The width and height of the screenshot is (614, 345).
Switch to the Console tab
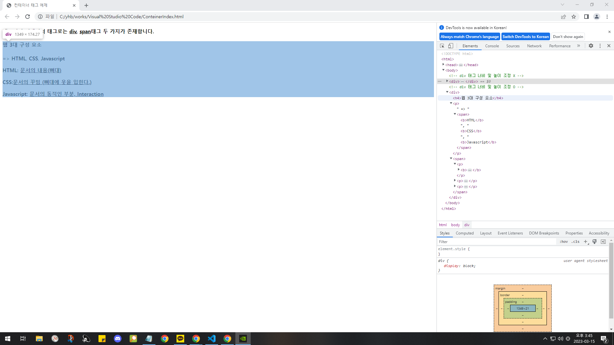tap(492, 46)
